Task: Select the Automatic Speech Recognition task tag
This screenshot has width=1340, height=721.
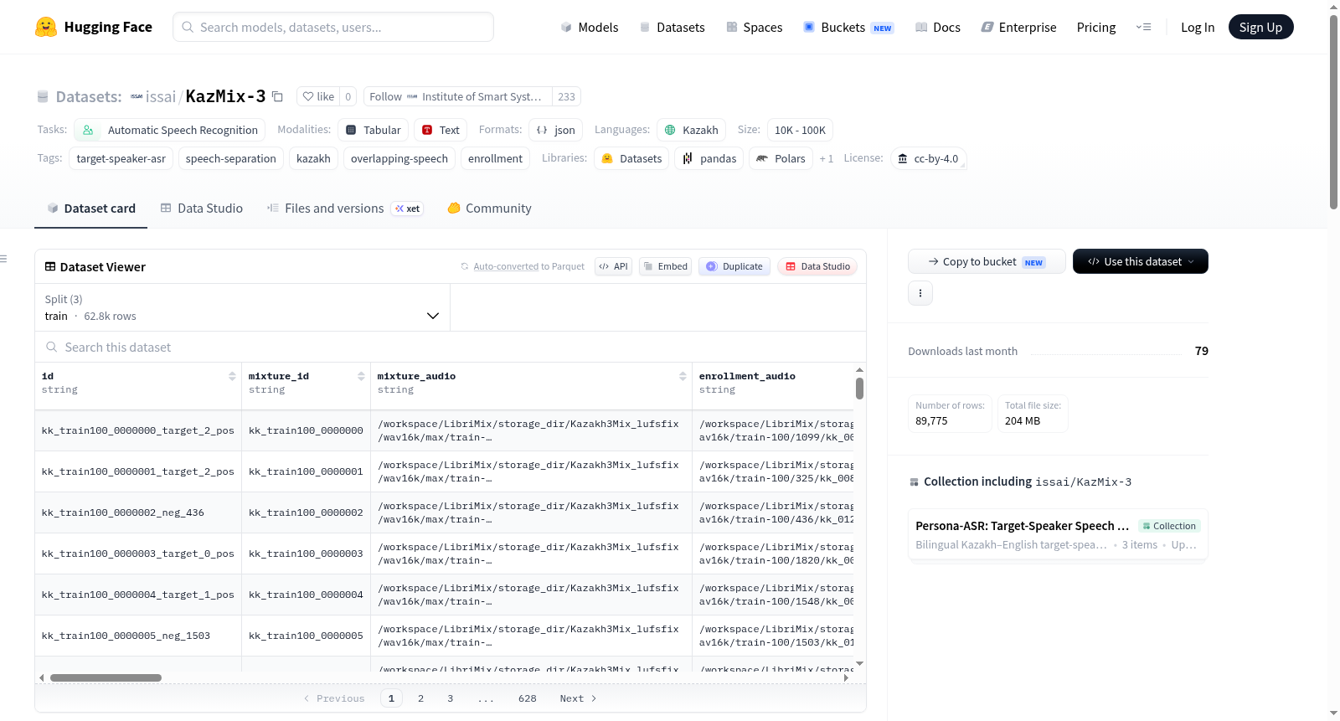Action: [x=170, y=130]
